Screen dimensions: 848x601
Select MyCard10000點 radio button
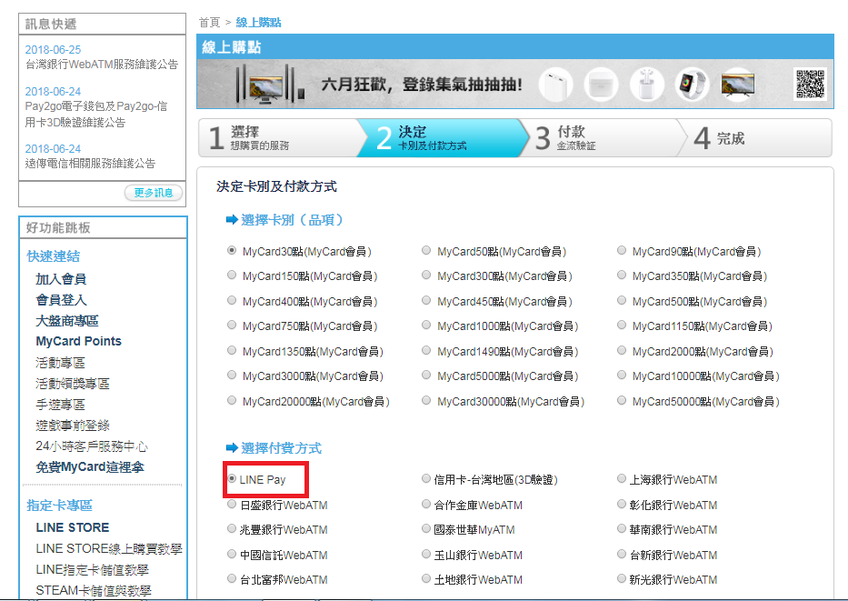coord(622,375)
